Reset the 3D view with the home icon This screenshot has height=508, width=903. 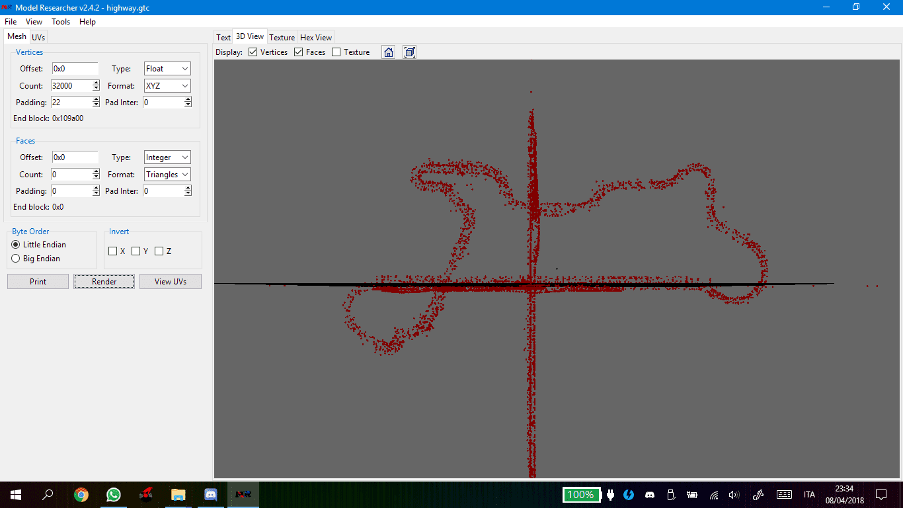click(389, 52)
